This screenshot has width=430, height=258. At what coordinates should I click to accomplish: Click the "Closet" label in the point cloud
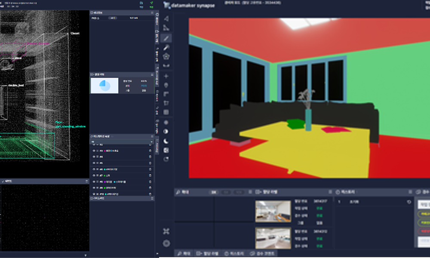(x=75, y=34)
